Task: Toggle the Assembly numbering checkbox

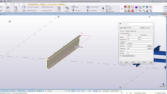Action: tap(121, 39)
